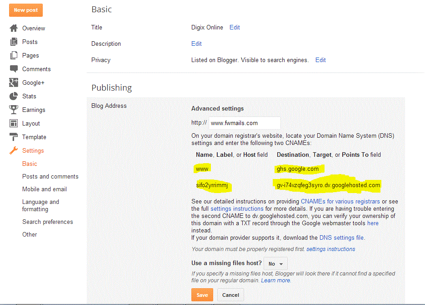Cancel the blog address changes
Viewport: 425px width, 305px height.
pos(230,295)
